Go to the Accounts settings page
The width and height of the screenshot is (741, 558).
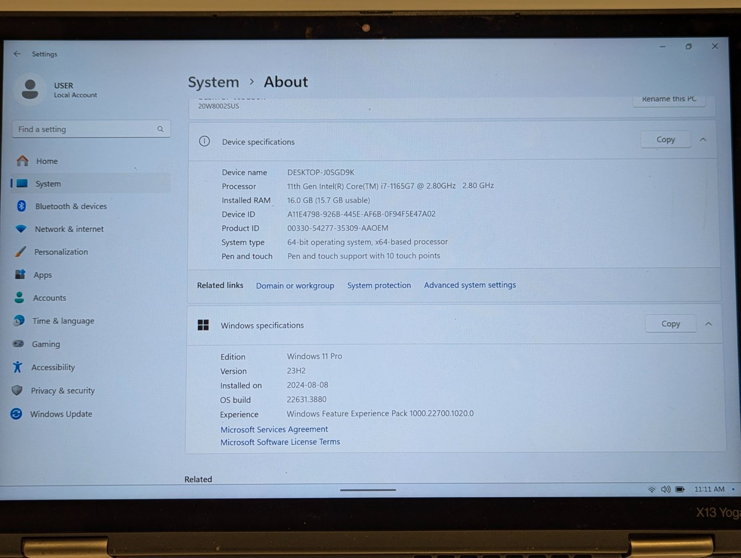[x=49, y=298]
